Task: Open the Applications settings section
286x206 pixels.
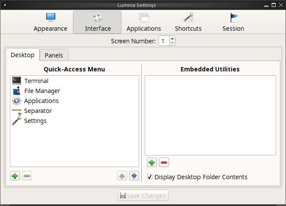Action: [144, 23]
